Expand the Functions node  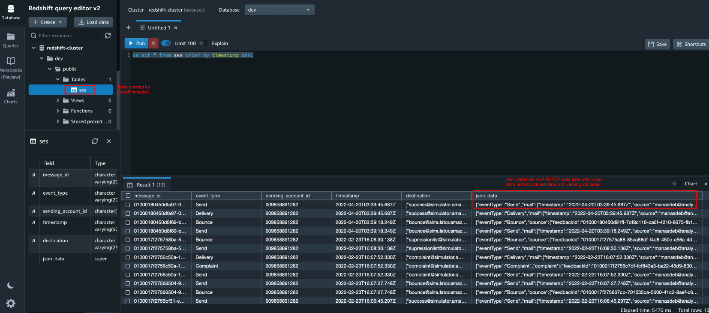(x=58, y=111)
